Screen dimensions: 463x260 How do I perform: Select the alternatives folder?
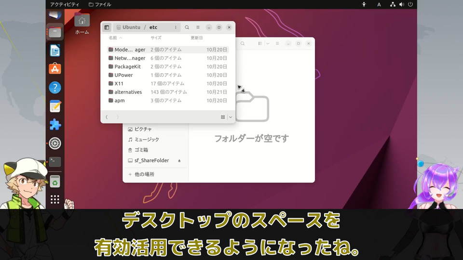pyautogui.click(x=168, y=92)
